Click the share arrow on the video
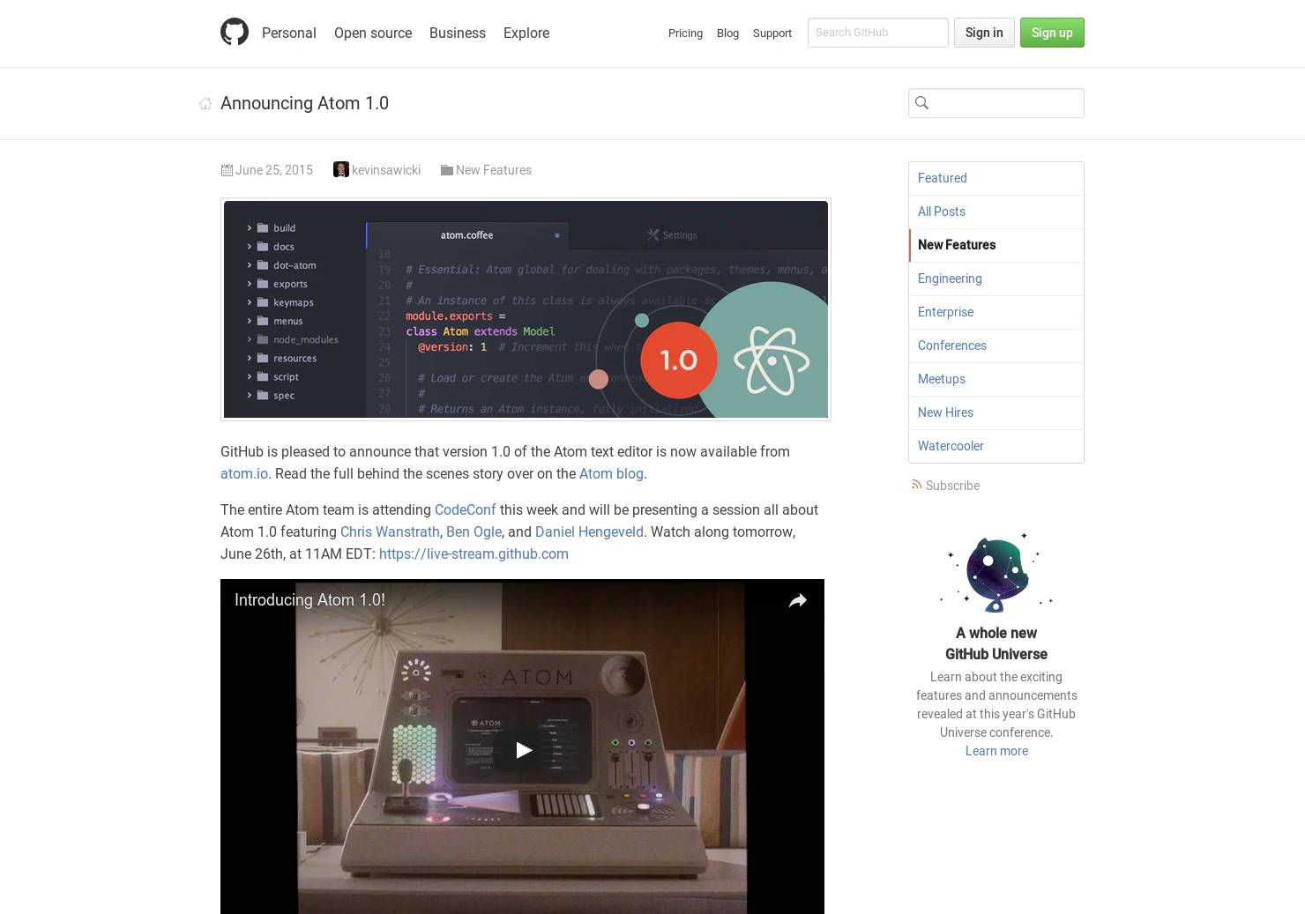Viewport: 1305px width, 914px height. click(x=798, y=600)
